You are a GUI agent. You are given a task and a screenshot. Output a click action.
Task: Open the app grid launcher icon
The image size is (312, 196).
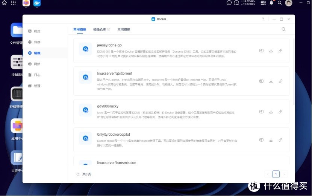[13, 3]
